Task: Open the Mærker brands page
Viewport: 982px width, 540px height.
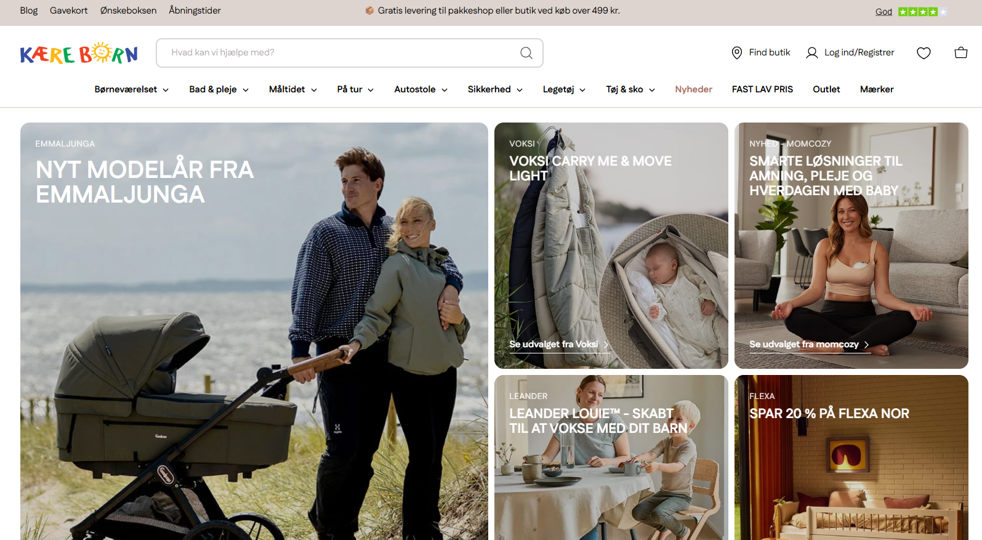Action: pyautogui.click(x=877, y=89)
